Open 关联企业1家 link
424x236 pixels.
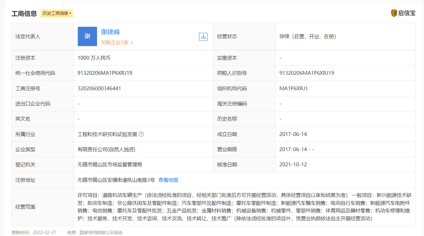tap(117, 43)
